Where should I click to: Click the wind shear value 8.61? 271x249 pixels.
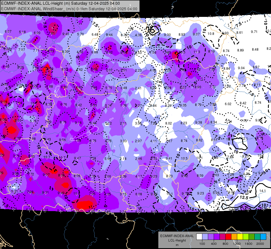[x=239, y=32]
